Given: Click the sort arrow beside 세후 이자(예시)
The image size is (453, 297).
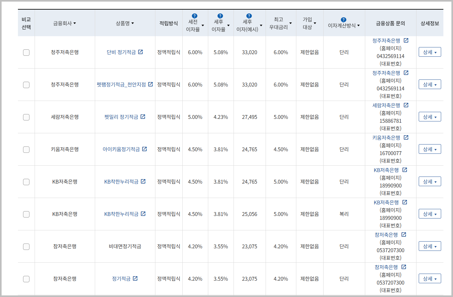Looking at the screenshot, I should point(261,26).
